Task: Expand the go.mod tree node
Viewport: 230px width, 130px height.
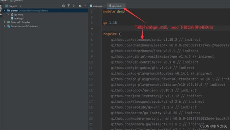Action: point(8,15)
